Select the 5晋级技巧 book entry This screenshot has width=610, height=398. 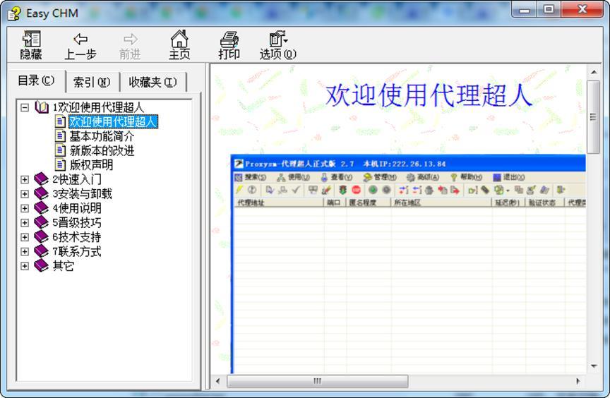pyautogui.click(x=77, y=222)
